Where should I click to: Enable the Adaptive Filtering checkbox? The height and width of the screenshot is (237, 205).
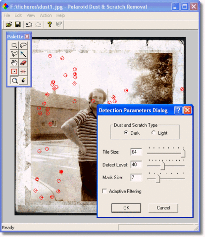click(x=104, y=191)
